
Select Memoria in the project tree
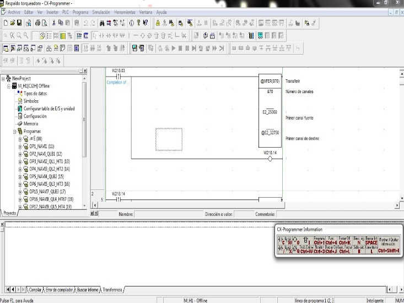tap(30, 124)
